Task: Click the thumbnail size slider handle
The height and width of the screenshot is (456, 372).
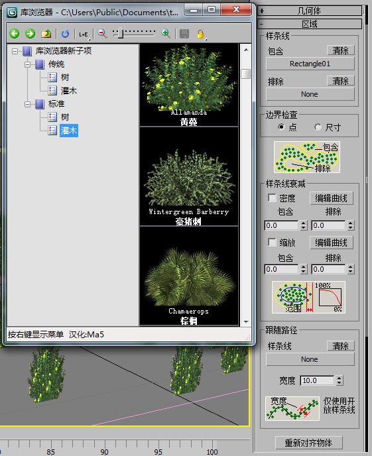Action: coord(120,33)
